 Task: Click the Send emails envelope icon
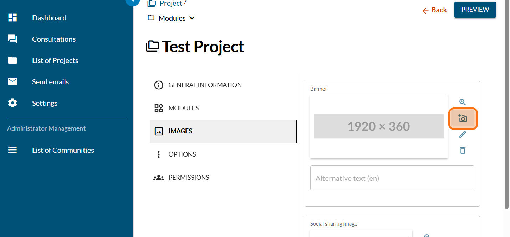(12, 82)
